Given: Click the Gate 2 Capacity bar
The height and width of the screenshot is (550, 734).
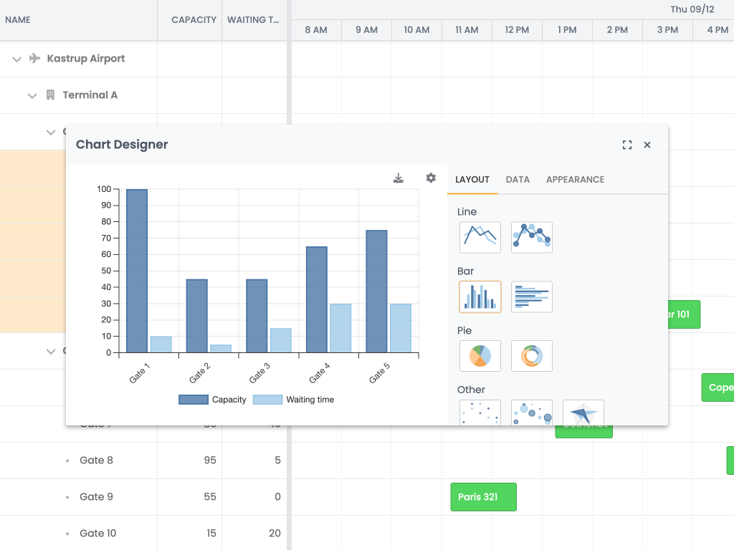Looking at the screenshot, I should 197,316.
